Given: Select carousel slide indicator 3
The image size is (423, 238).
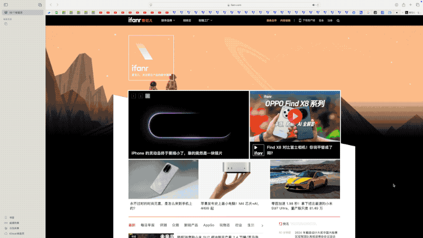Looking at the screenshot, I should (148, 96).
